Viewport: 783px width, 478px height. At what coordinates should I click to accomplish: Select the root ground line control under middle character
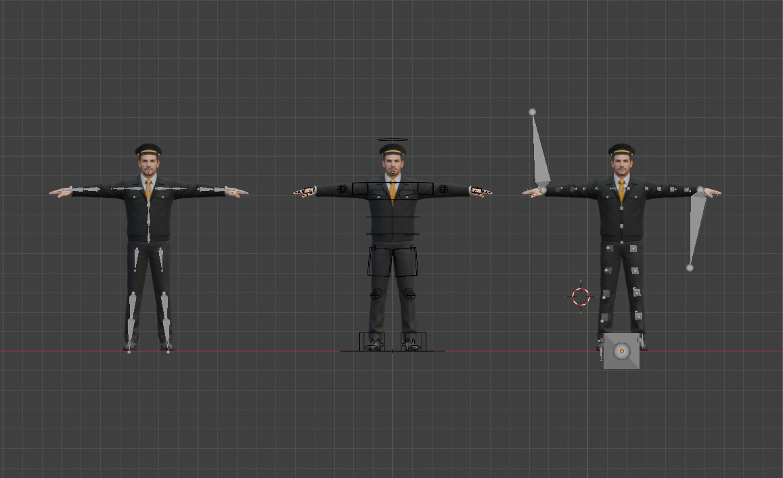coord(393,351)
